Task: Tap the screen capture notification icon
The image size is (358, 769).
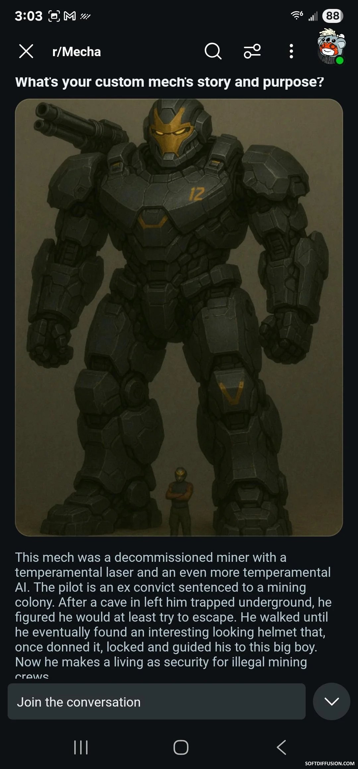Action: [54, 16]
